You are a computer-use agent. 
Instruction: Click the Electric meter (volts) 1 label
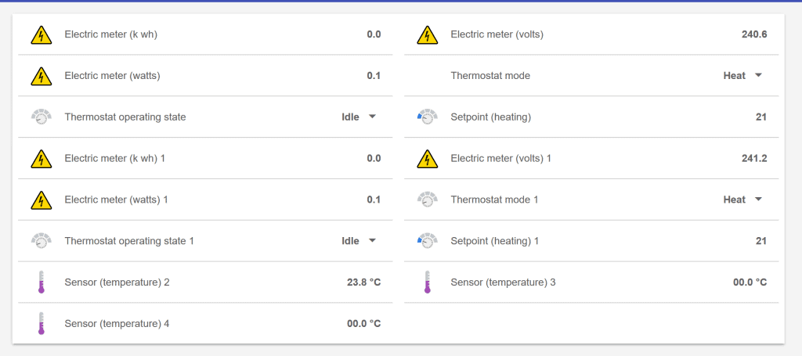click(500, 158)
